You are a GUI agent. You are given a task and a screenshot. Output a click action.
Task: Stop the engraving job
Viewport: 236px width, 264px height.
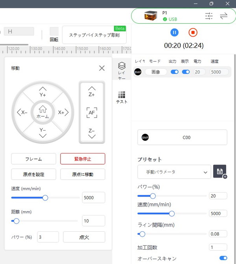(193, 32)
